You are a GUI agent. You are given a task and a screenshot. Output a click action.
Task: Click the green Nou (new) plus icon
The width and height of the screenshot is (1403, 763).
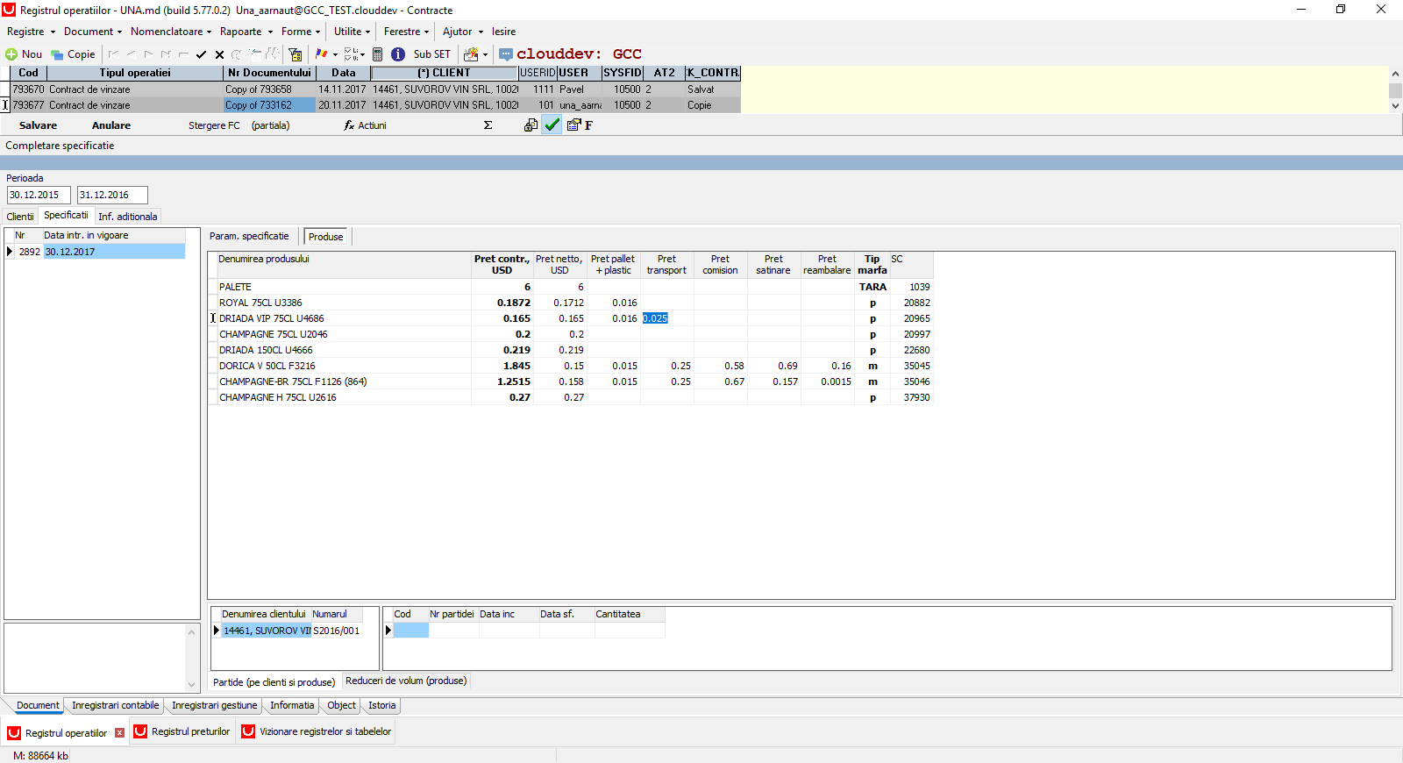coord(11,54)
